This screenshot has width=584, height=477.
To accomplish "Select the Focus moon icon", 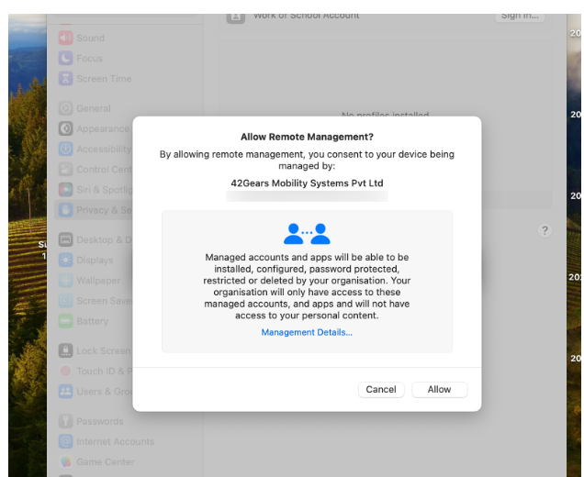I will click(x=65, y=59).
